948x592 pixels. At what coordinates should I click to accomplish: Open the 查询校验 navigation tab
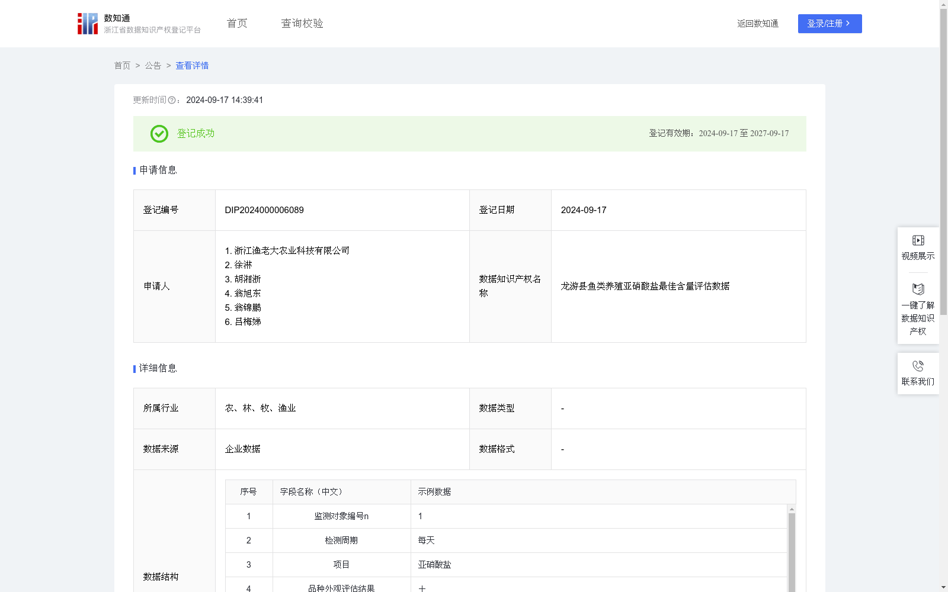click(302, 24)
